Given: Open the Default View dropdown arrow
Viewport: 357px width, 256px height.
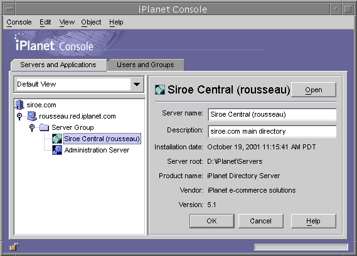Looking at the screenshot, I should 137,84.
